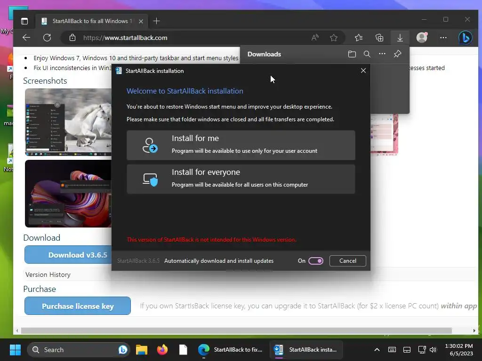Click the scroll left arrow of the page
This screenshot has width=482, height=361.
pyautogui.click(x=17, y=330)
